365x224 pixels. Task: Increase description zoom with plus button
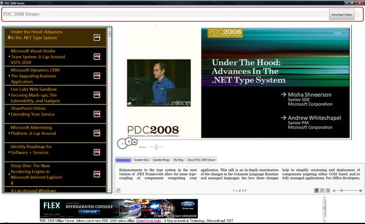360,191
